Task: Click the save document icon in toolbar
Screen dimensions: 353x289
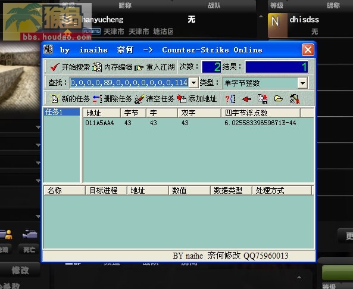Action: click(x=263, y=99)
